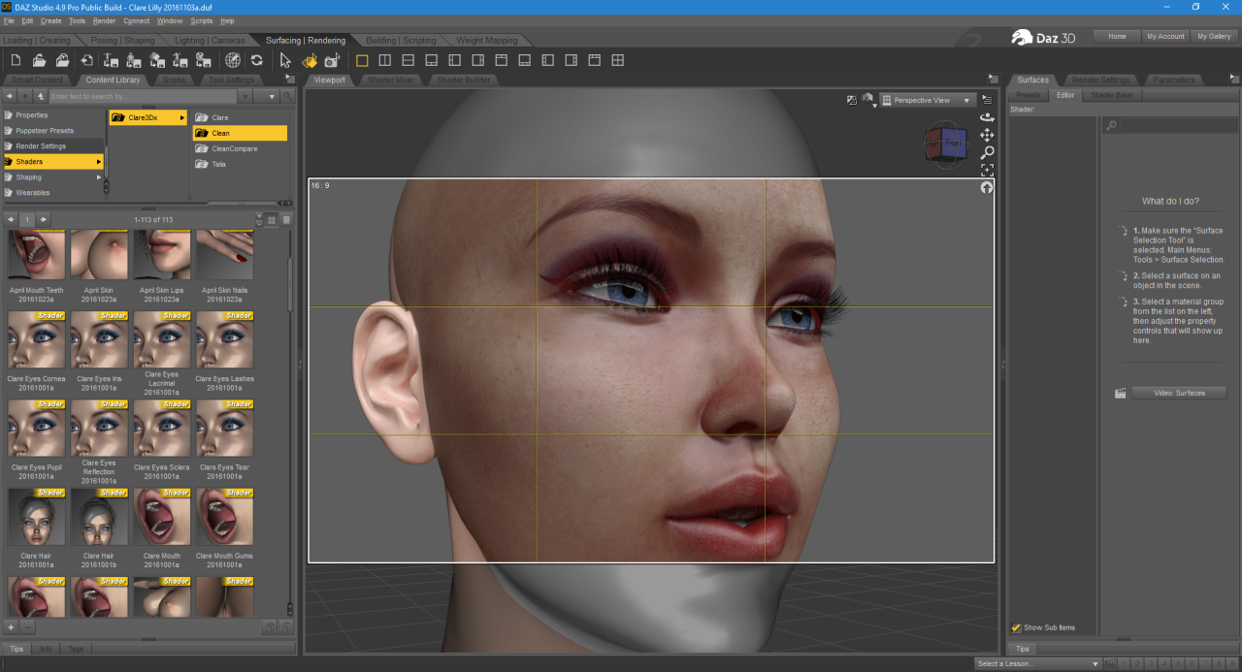The height and width of the screenshot is (672, 1242).
Task: Select the Talia folder
Action: pyautogui.click(x=240, y=164)
